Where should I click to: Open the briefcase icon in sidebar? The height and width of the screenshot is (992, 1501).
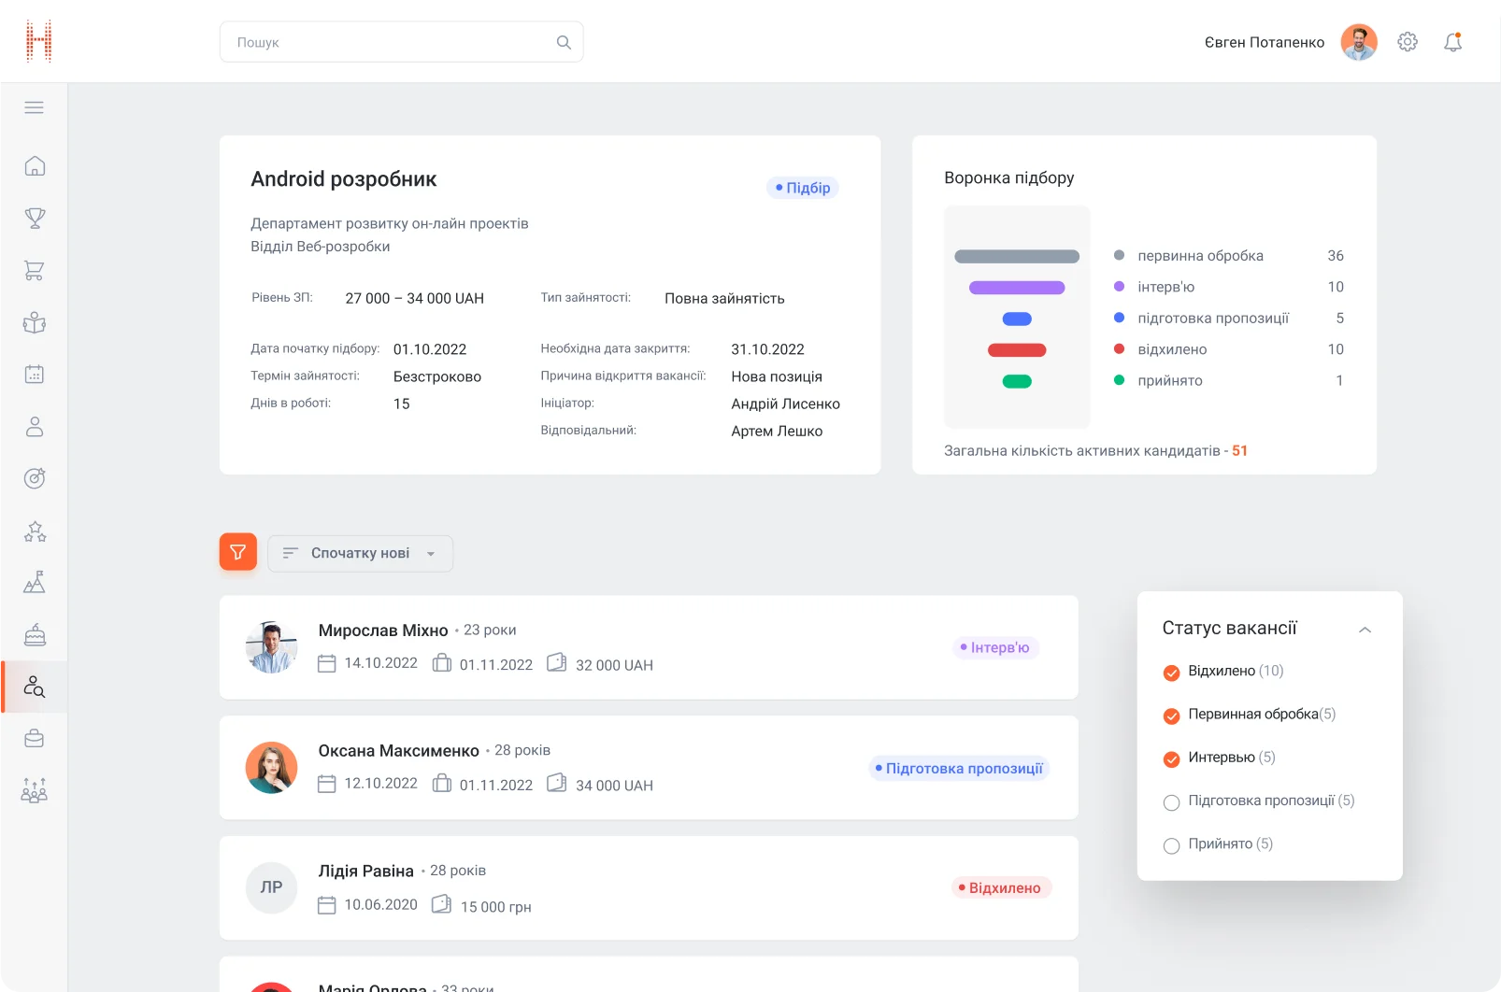(x=35, y=739)
